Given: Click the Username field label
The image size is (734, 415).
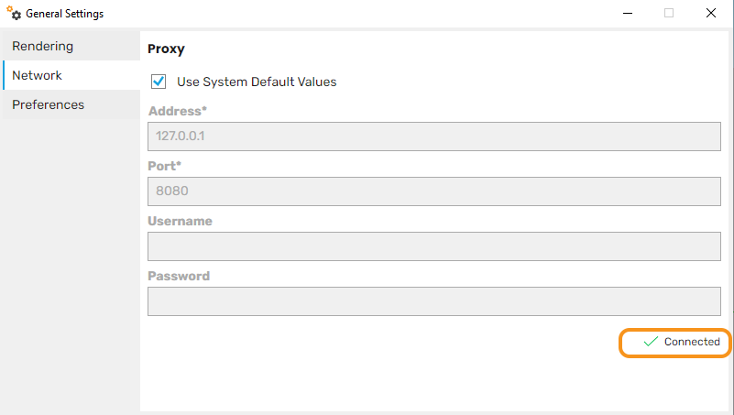Looking at the screenshot, I should tap(180, 221).
